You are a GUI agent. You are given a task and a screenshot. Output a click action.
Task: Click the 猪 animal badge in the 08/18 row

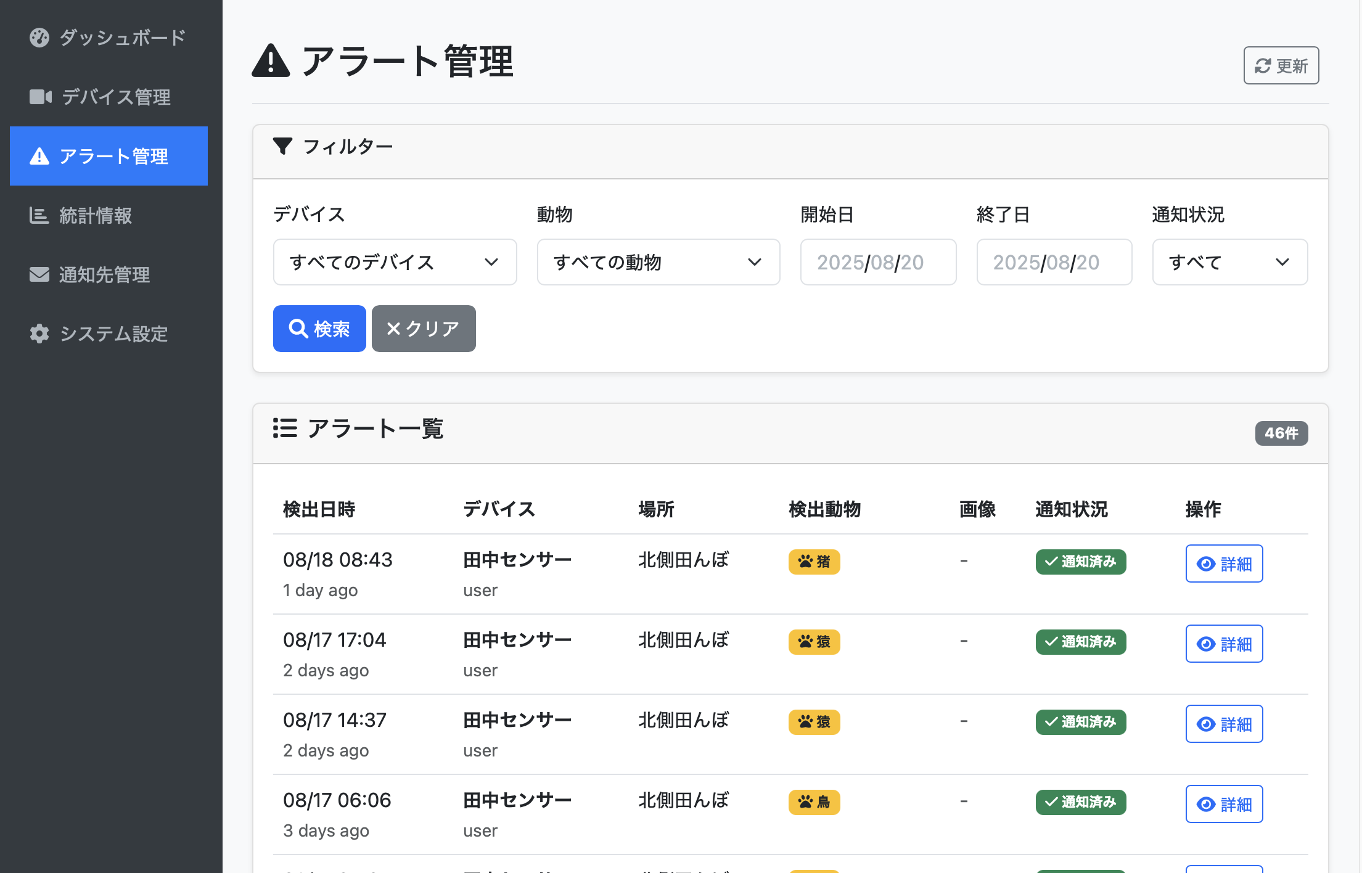tap(814, 562)
